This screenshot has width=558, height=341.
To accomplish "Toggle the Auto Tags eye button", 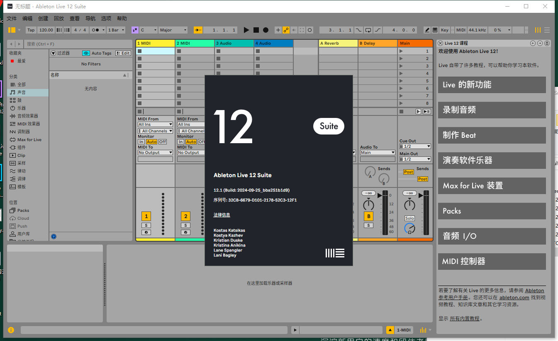I will click(x=86, y=53).
